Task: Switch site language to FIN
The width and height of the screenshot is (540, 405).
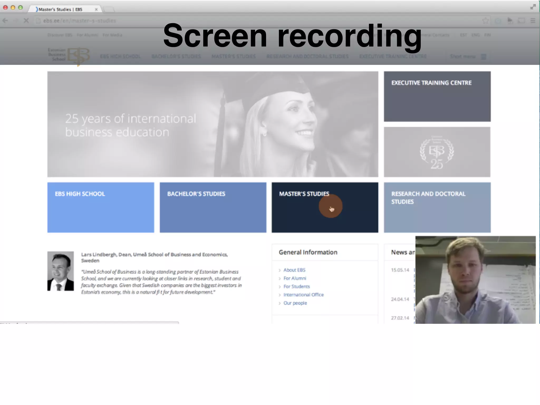Action: (487, 35)
